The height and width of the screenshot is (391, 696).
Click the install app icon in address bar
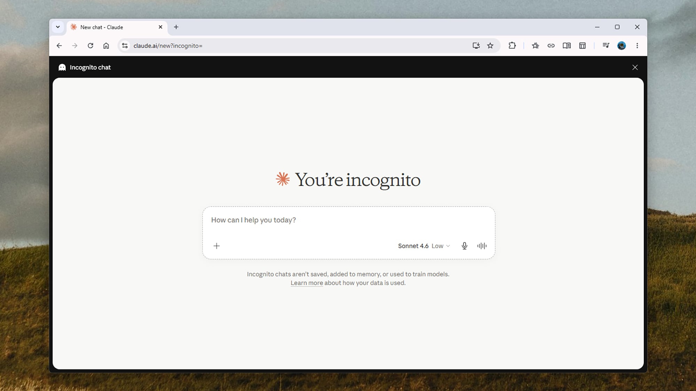(476, 46)
